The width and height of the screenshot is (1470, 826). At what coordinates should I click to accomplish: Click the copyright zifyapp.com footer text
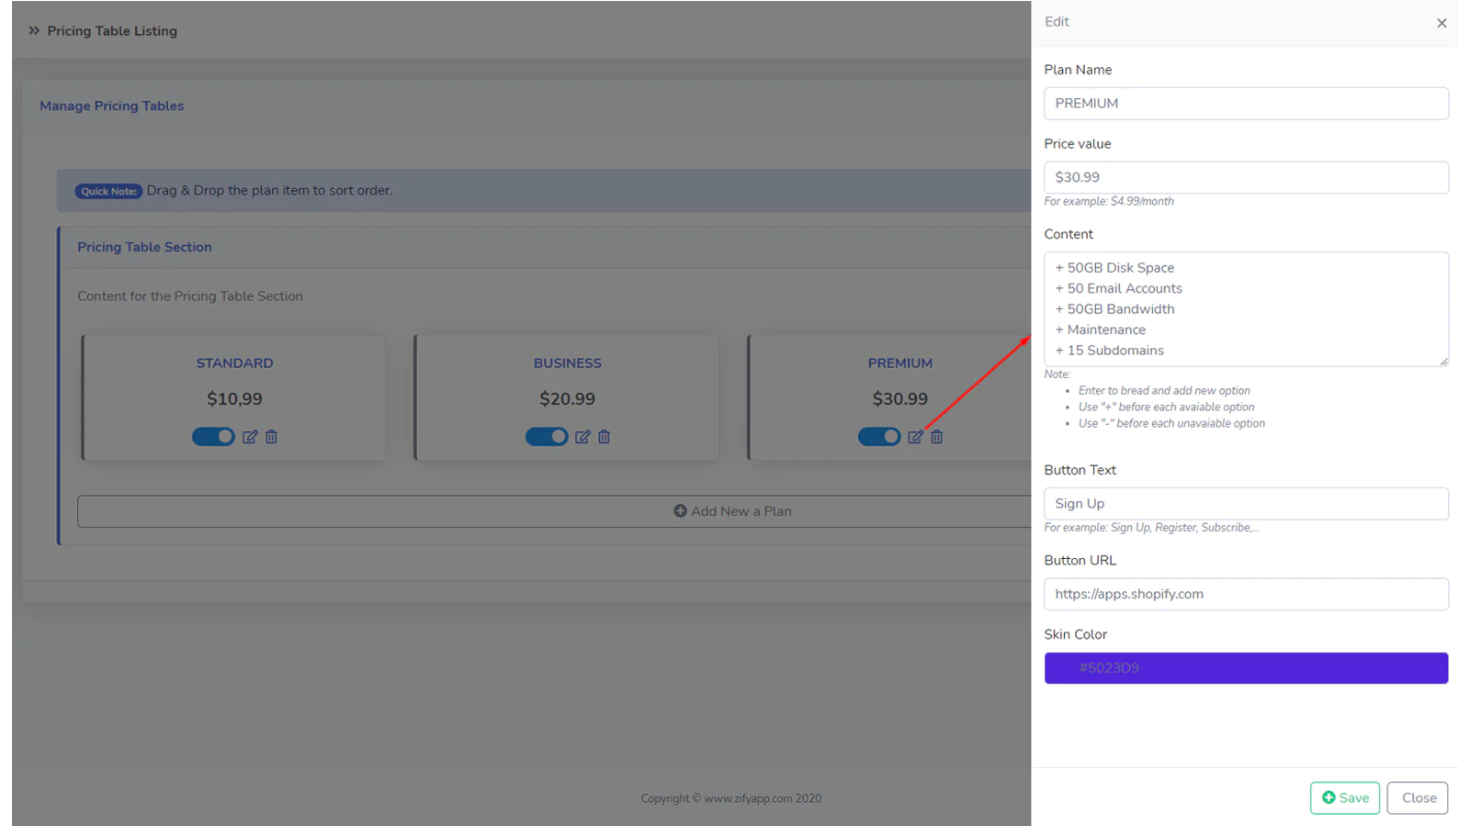731,798
